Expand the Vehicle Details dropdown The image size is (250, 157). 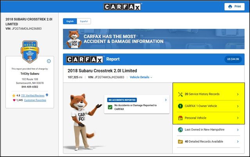(x=141, y=77)
